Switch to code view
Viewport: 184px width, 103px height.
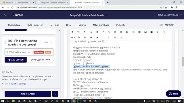(x=115, y=37)
